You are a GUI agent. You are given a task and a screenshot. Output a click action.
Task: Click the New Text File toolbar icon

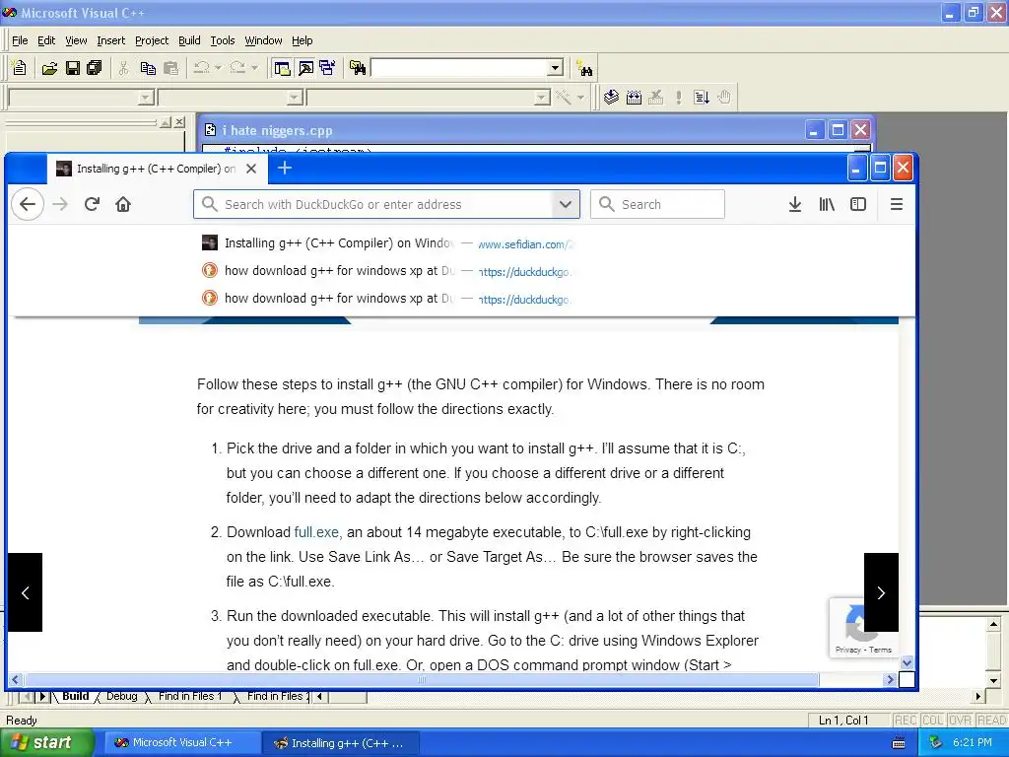click(x=20, y=68)
